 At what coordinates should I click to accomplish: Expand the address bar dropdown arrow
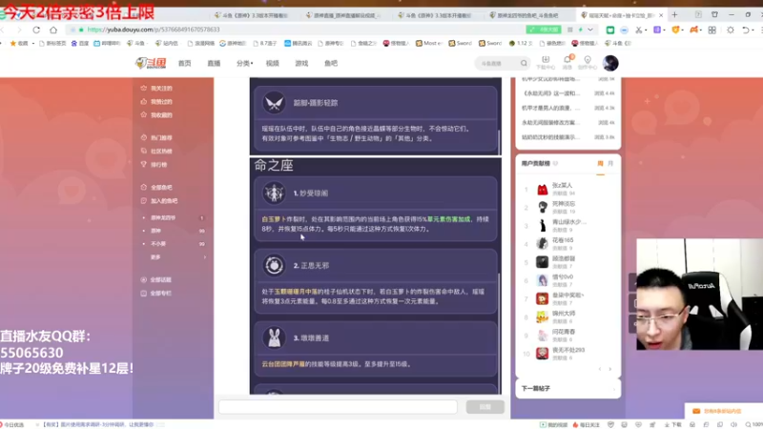tap(590, 30)
